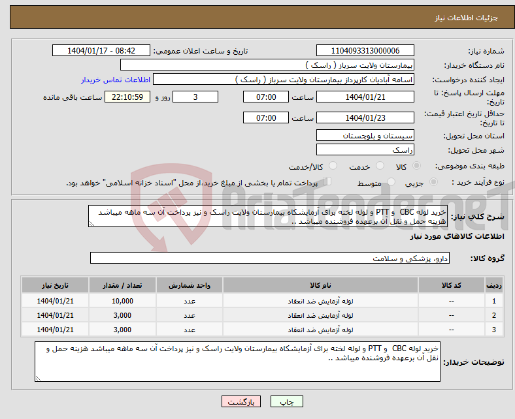The image size is (515, 419).
Task: Click the واحد شمارش column header
Action: (190, 285)
